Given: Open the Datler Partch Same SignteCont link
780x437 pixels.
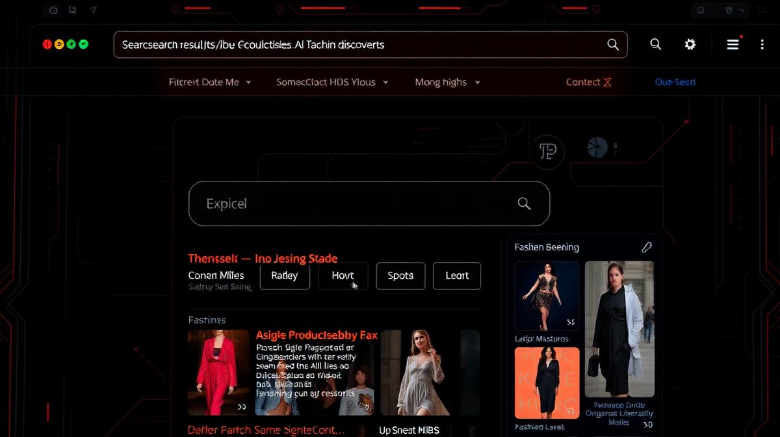Looking at the screenshot, I should (x=266, y=430).
